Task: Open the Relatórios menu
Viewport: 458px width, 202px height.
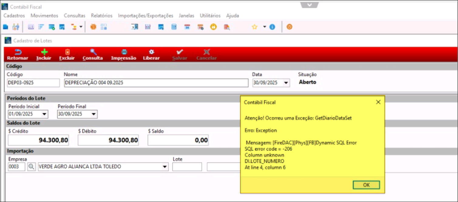Action: tap(102, 15)
